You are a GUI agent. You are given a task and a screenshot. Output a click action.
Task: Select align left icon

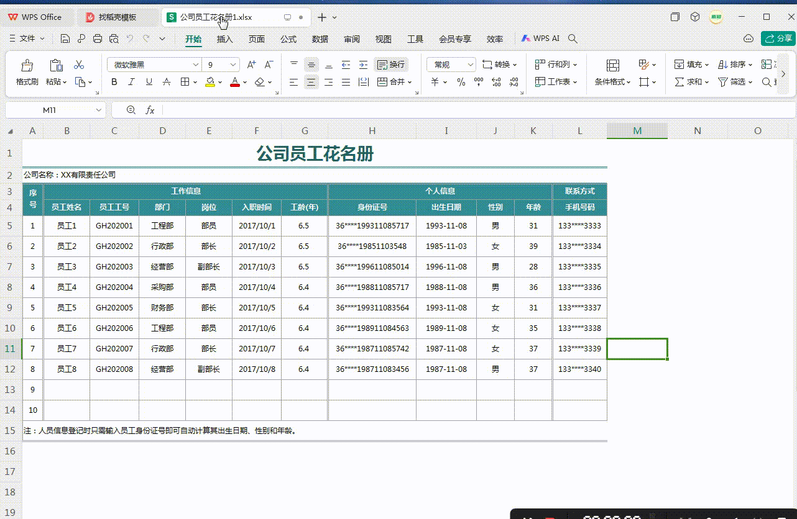(294, 82)
